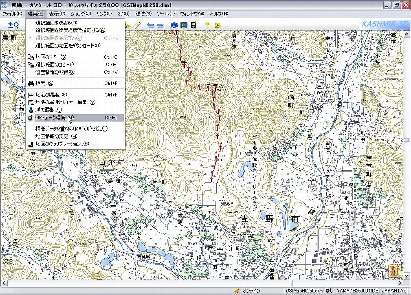Close the open 編集(E) menu
The width and height of the screenshot is (411, 295).
35,14
